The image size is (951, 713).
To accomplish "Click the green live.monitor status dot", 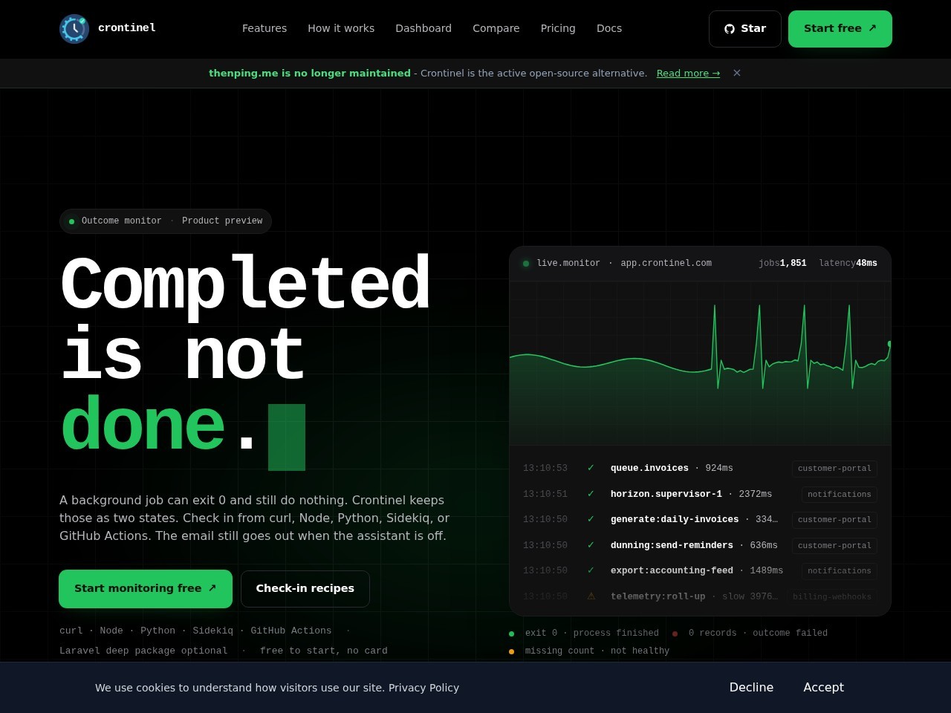I will tap(526, 264).
